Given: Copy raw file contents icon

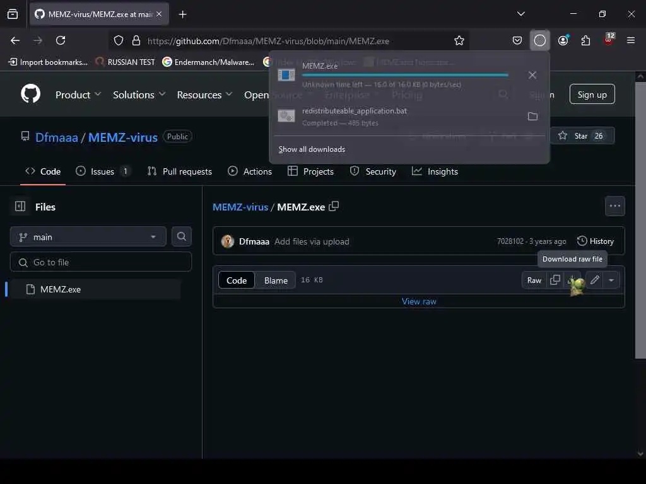Looking at the screenshot, I should point(555,280).
